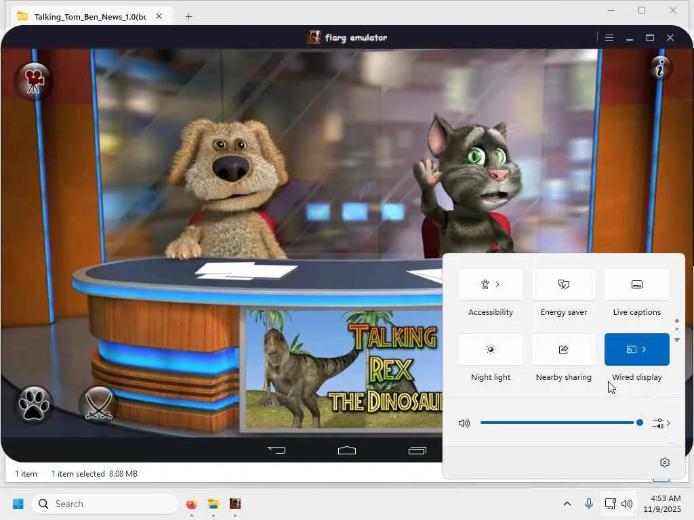Click the flarg emulator title icon
Viewport: 694px width, 520px height.
(x=314, y=38)
